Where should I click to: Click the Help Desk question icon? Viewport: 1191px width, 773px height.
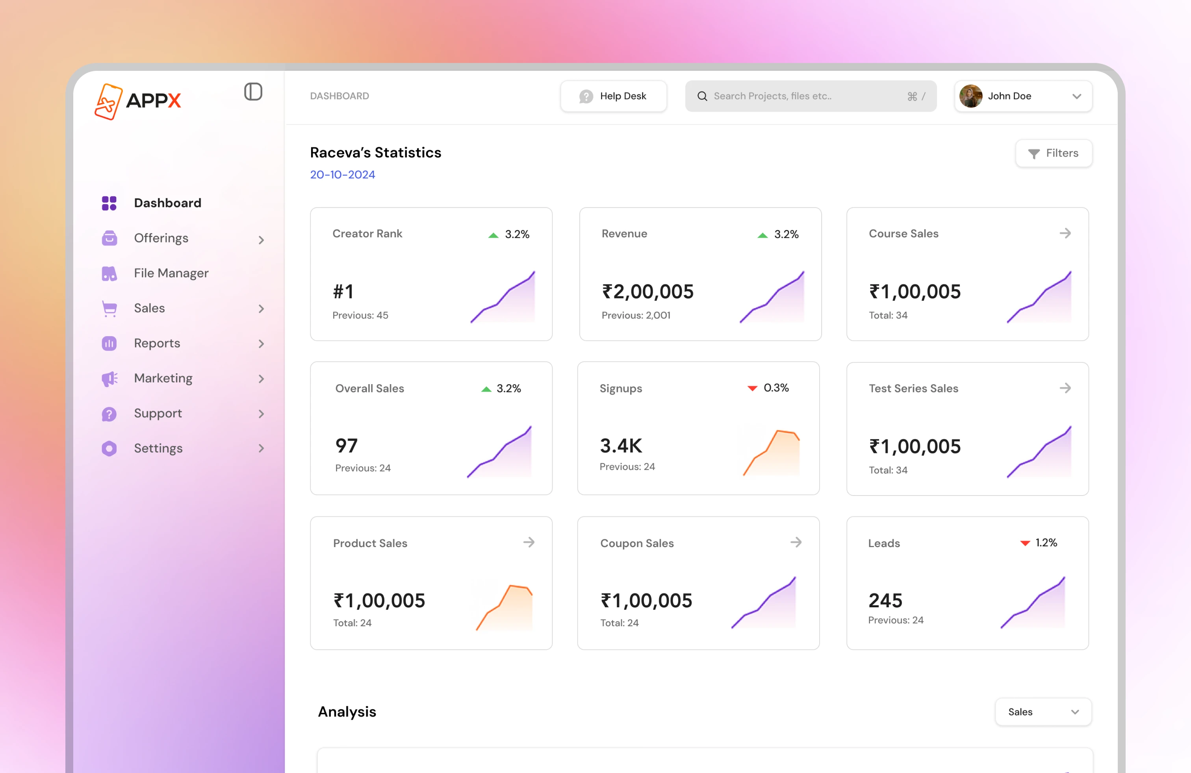coord(586,96)
